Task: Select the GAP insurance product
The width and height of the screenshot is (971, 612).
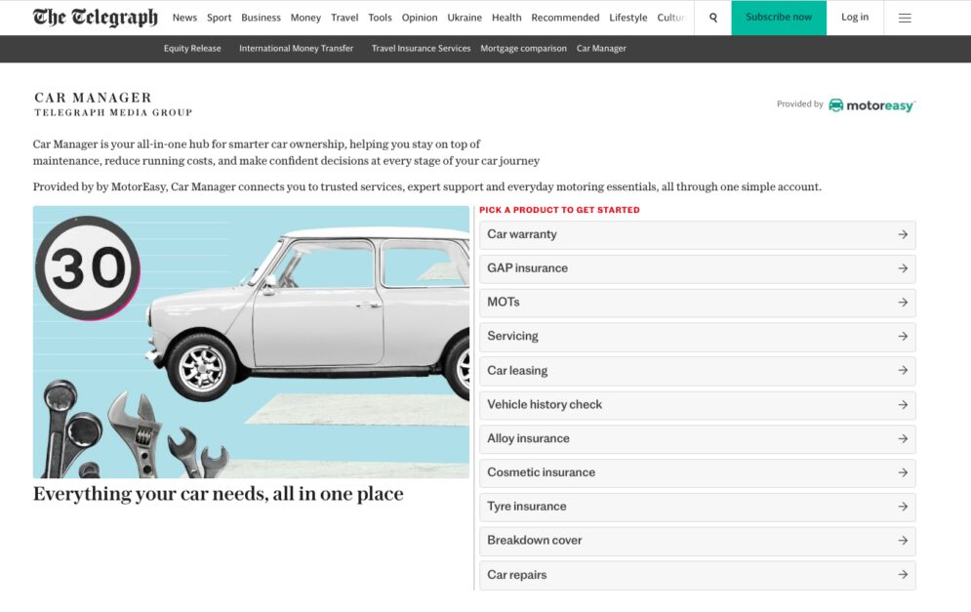Action: [698, 268]
